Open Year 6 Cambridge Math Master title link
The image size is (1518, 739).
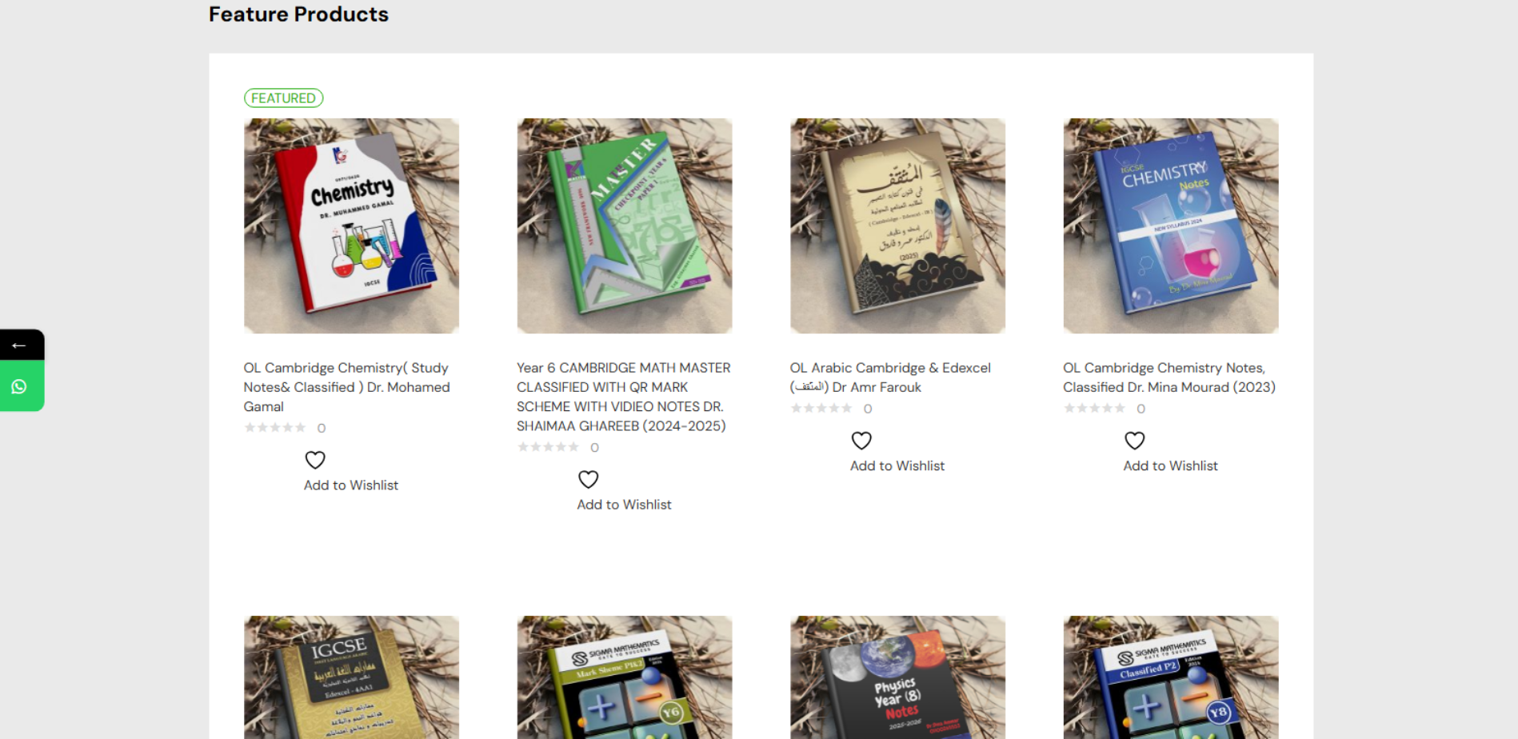click(624, 397)
